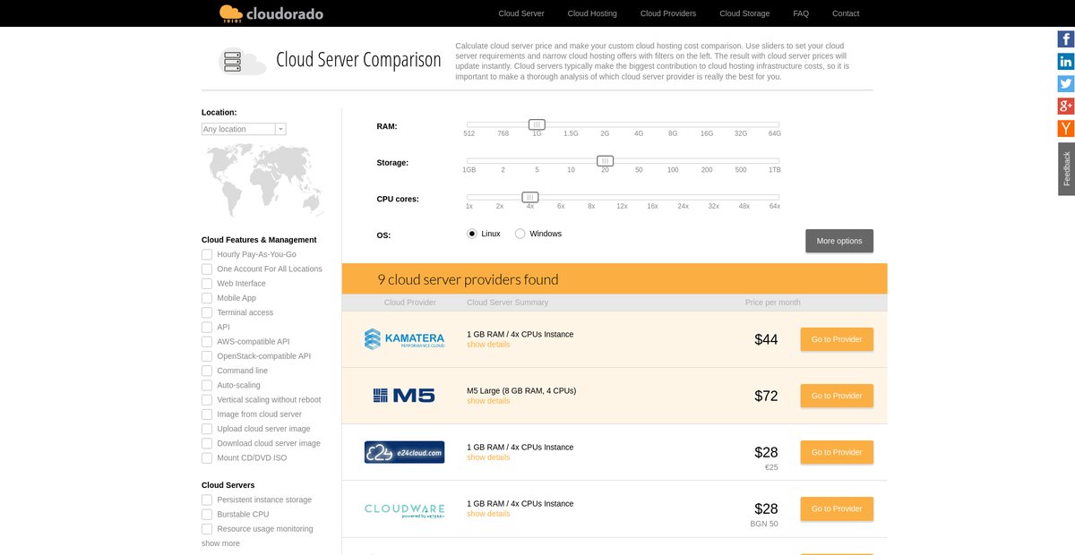The width and height of the screenshot is (1075, 555).
Task: Share on Facebook icon
Action: pos(1066,39)
